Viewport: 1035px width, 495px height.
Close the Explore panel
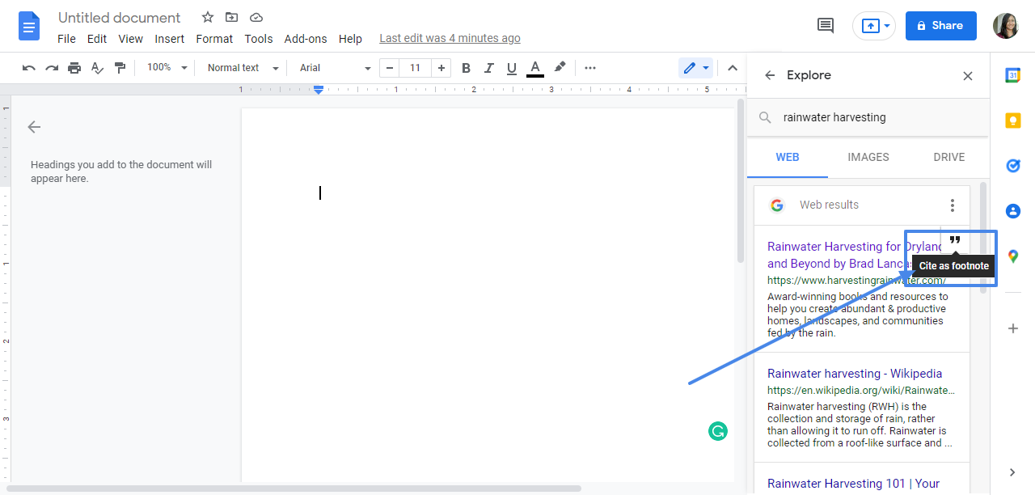(968, 76)
